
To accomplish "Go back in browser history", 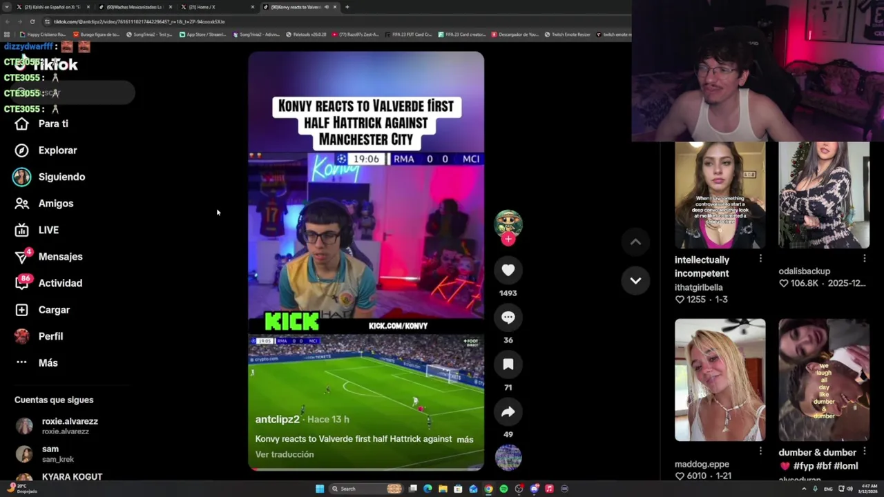I will click(x=7, y=21).
